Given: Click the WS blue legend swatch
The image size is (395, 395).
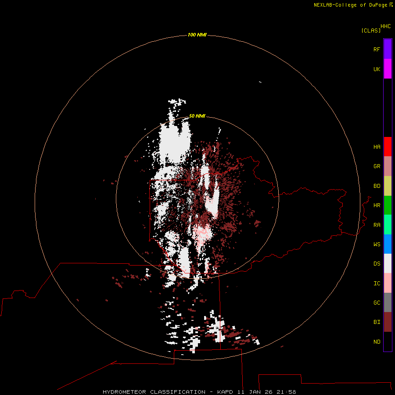Looking at the screenshot, I should pyautogui.click(x=388, y=244).
